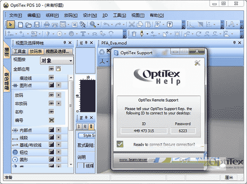The height and width of the screenshot is (184, 247).
Task: Toggle the dot selection box for 放码
Action: point(59,95)
